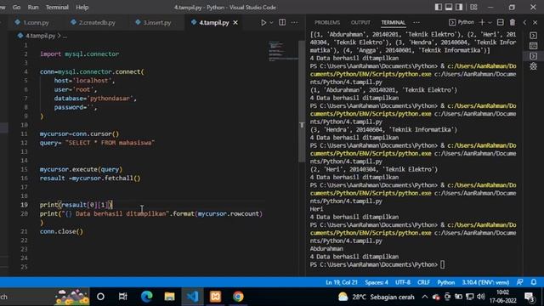Open notifications bell in status bar
Viewport: 544px width, 306px height.
coord(534,282)
